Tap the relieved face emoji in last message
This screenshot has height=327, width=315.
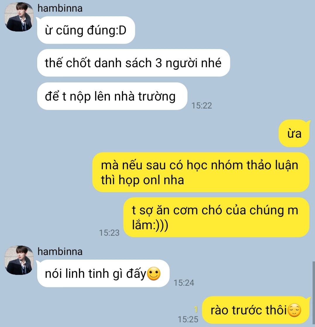(294, 310)
